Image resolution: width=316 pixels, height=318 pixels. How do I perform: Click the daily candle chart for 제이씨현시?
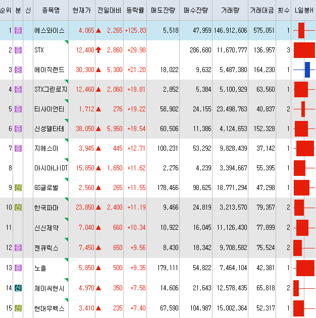coord(304,288)
